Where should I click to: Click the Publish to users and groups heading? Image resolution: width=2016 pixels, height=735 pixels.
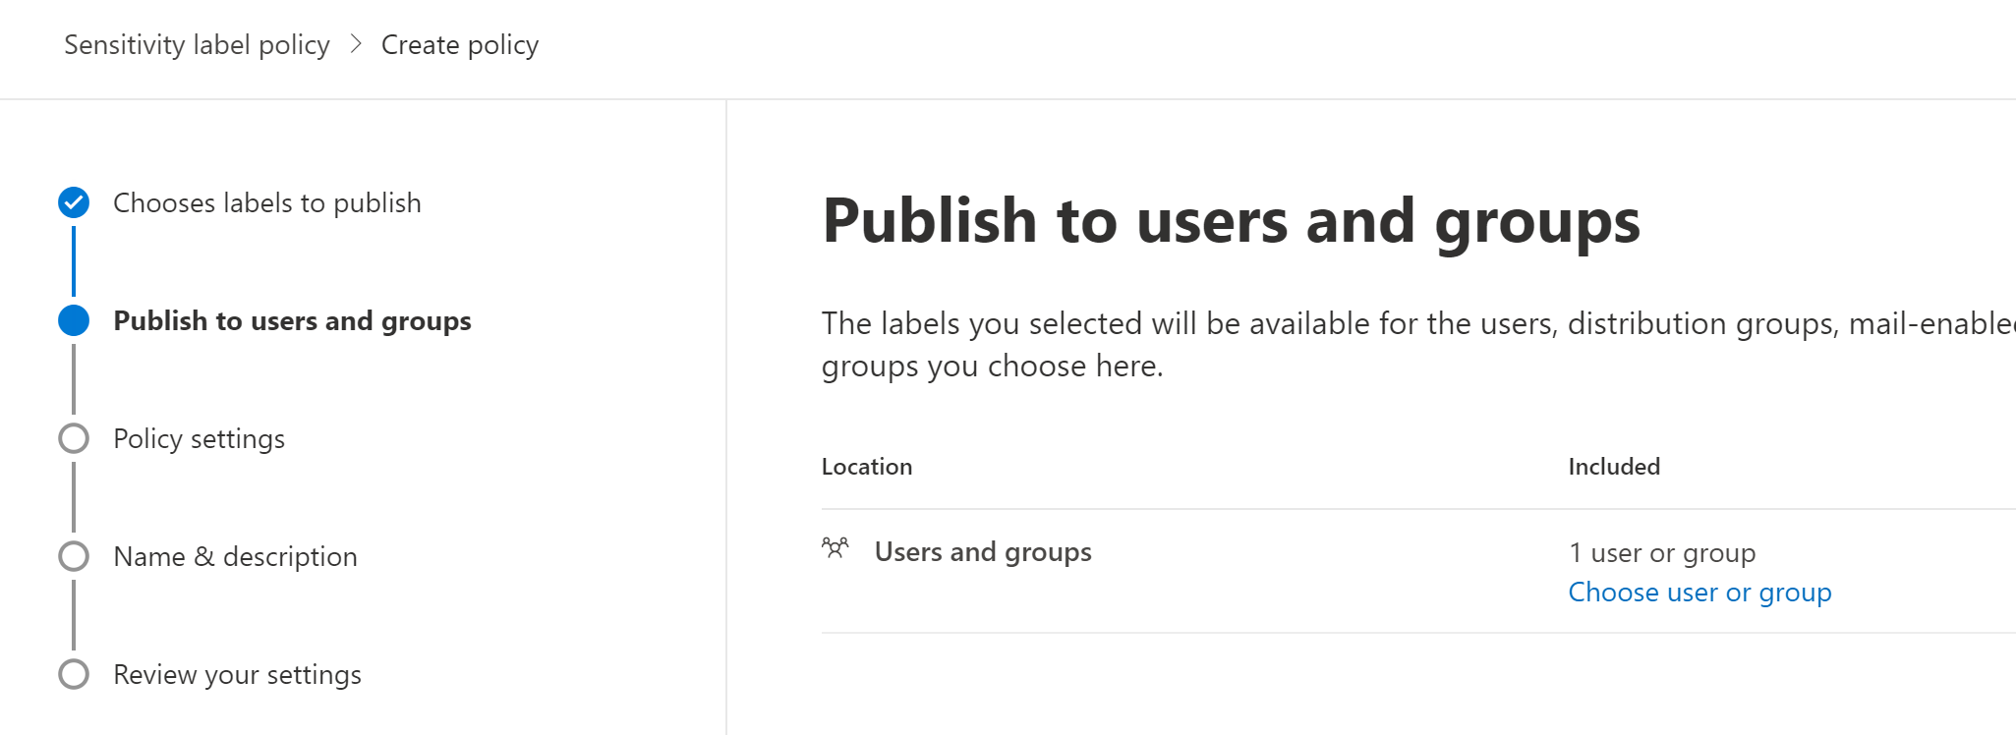1231,221
